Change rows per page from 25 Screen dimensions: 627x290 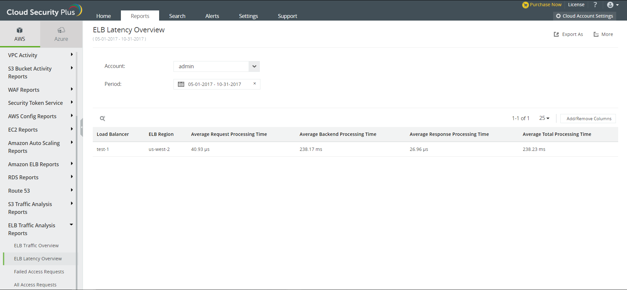(544, 118)
